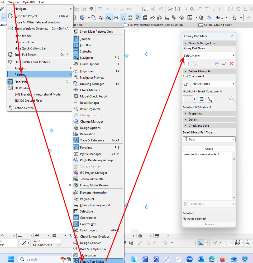Screen dimensions: 253x263
Task: Open the Select Name dropdown
Action: click(209, 56)
